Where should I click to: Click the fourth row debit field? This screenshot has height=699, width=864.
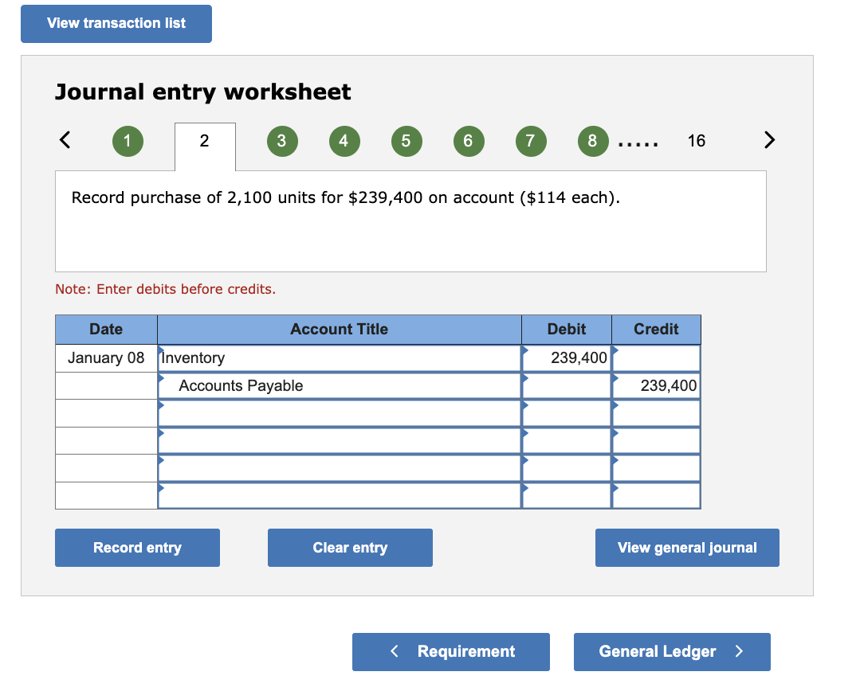(567, 441)
